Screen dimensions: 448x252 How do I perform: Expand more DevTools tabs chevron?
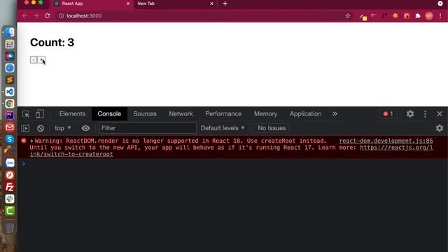coord(335,114)
